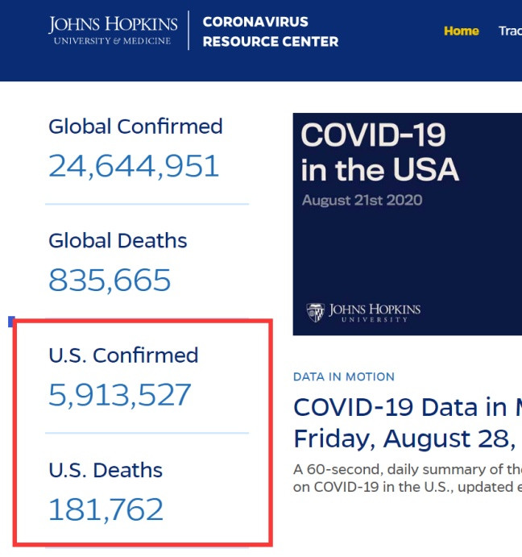
Task: Go to the Home navigation tab
Action: coord(462,31)
